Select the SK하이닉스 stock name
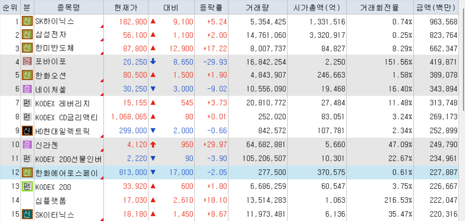This screenshot has height=221, width=465. pos(54,21)
